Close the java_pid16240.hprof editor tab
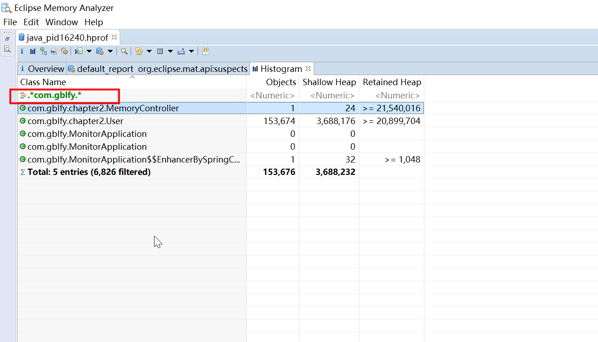This screenshot has height=342, width=598. (x=114, y=37)
